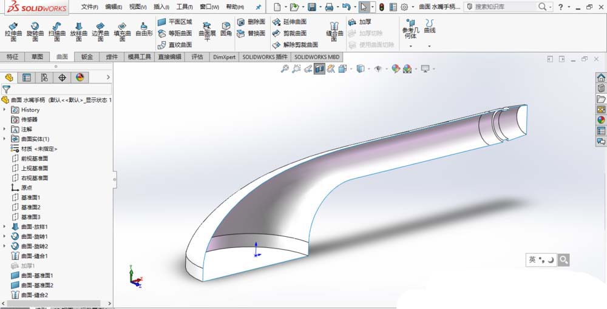
Task: Select the 旋转曲面 revolved surface tool
Action: tap(35, 32)
